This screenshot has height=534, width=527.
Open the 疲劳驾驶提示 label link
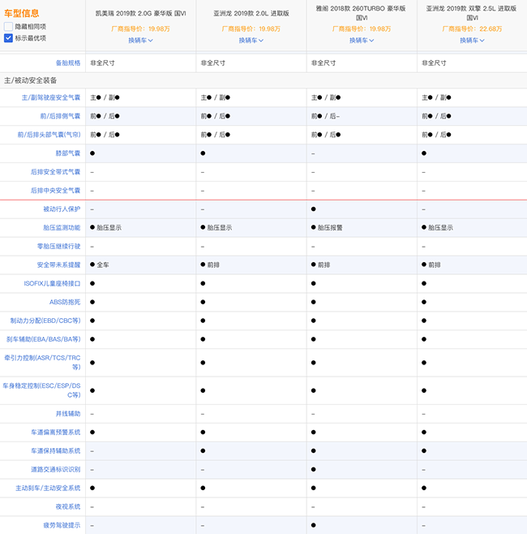(62, 526)
